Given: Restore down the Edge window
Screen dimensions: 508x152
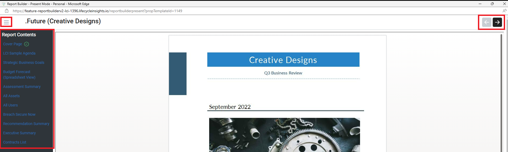Looking at the screenshot, I should click(492, 4).
